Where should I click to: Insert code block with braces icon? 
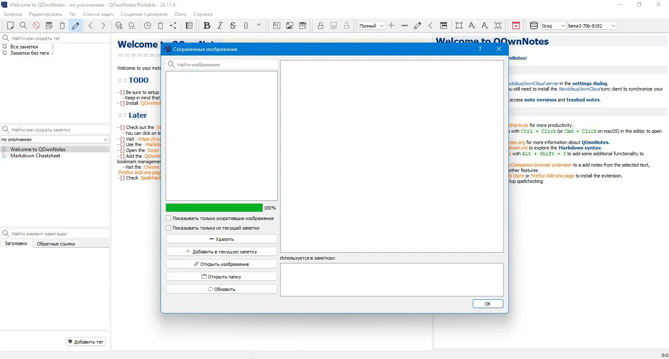(246, 25)
